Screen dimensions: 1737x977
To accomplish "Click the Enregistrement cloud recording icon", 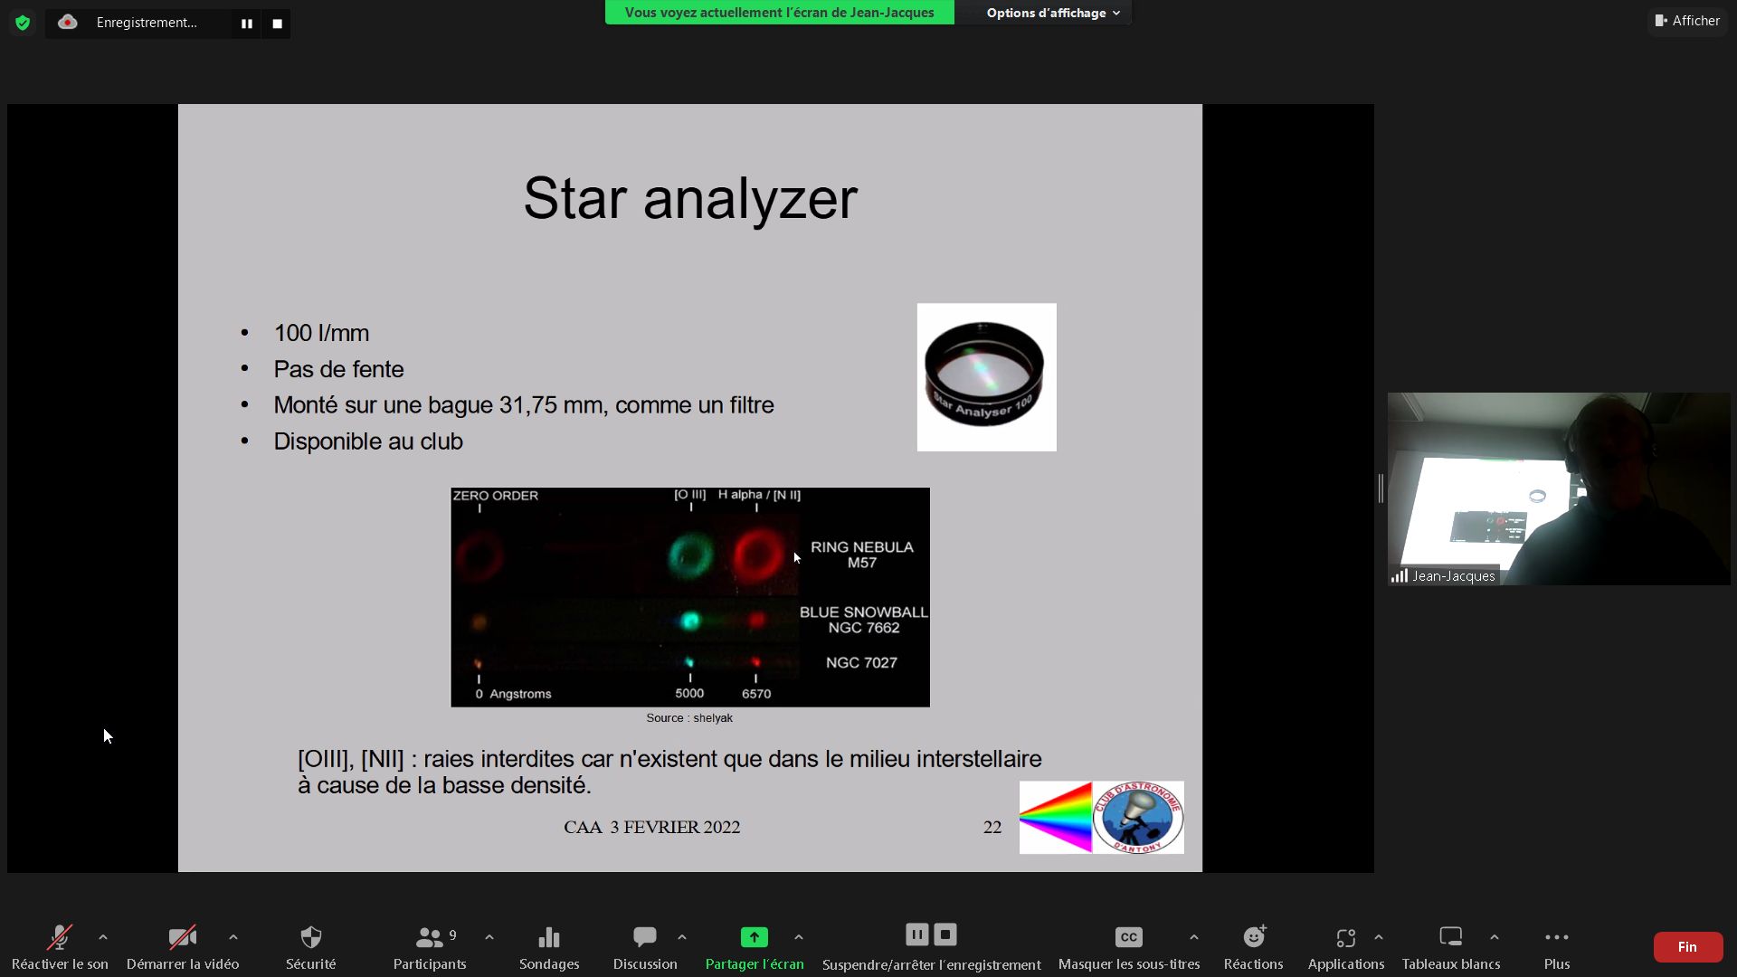I will pos(68,23).
